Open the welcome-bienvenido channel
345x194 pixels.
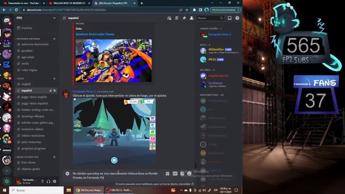coord(36,44)
